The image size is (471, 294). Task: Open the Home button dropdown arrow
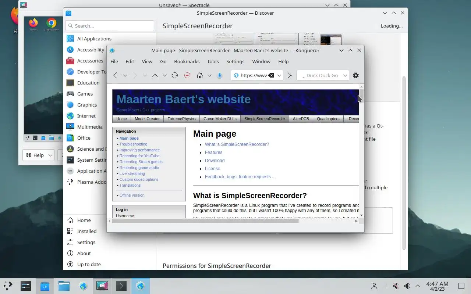tap(210, 75)
